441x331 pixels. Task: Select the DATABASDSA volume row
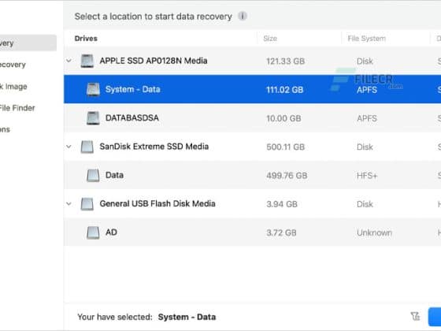point(252,118)
